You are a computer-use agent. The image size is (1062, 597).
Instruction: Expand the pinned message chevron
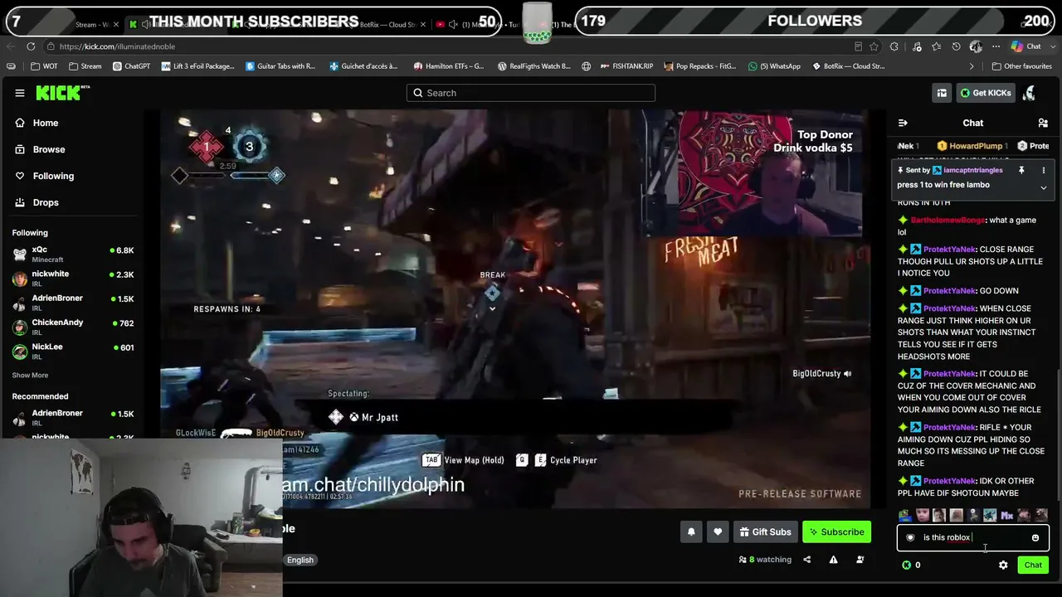(x=1044, y=187)
